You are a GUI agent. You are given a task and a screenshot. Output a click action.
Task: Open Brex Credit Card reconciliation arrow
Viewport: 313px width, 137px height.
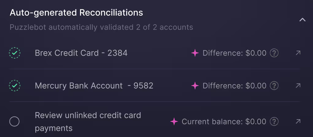point(298,53)
